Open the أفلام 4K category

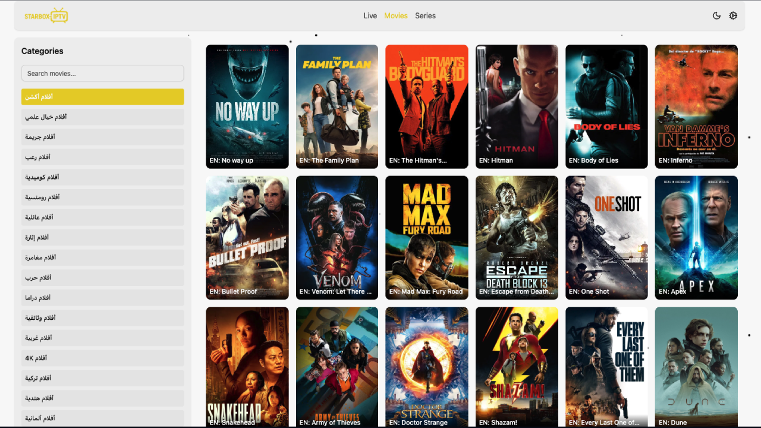(103, 358)
